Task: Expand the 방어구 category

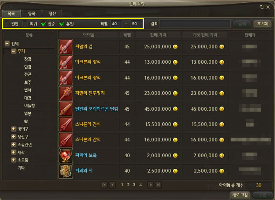Action: (14, 129)
